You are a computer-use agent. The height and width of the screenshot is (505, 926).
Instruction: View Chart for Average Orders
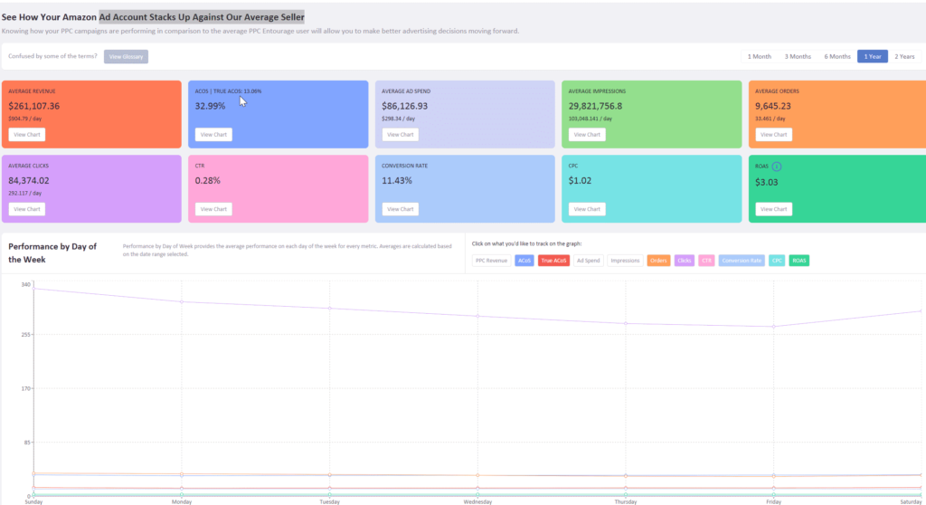coord(774,135)
